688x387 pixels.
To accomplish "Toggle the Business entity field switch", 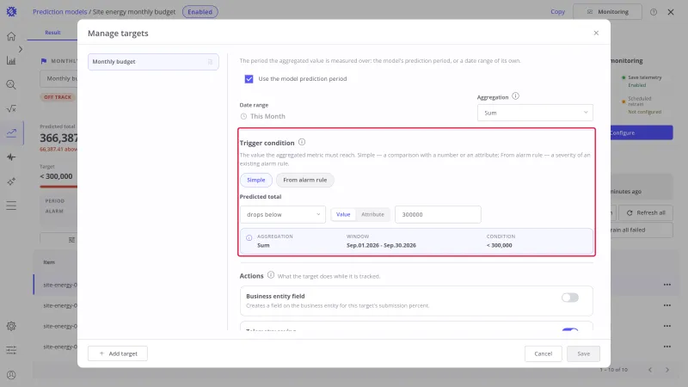I will [x=570, y=298].
